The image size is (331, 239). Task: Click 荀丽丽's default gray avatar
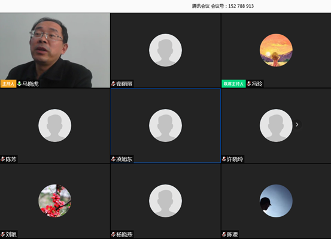tap(165, 50)
